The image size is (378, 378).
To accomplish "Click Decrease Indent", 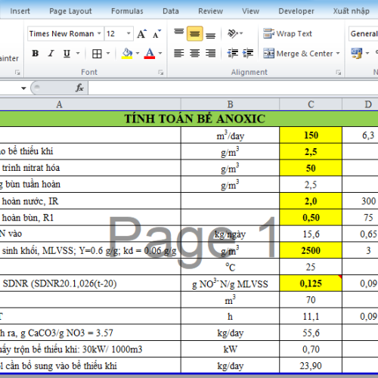I will click(232, 54).
